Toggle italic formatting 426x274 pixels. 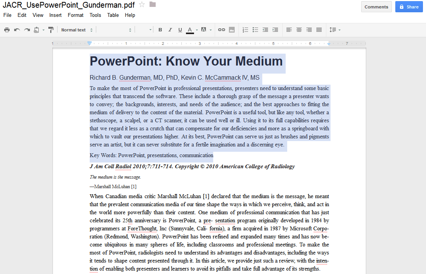(170, 30)
